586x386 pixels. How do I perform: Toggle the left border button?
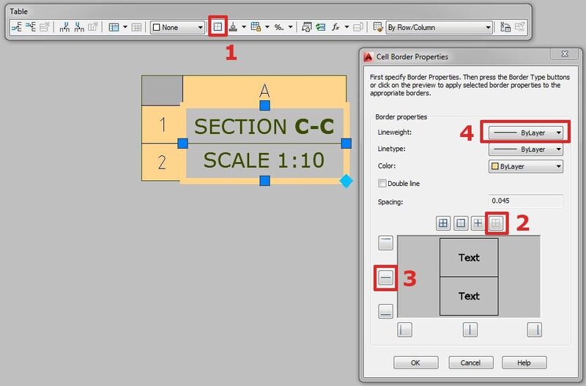(404, 330)
